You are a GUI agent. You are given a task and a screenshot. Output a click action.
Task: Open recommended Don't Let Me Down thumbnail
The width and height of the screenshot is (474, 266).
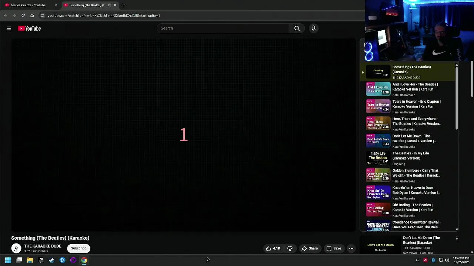coord(380,245)
